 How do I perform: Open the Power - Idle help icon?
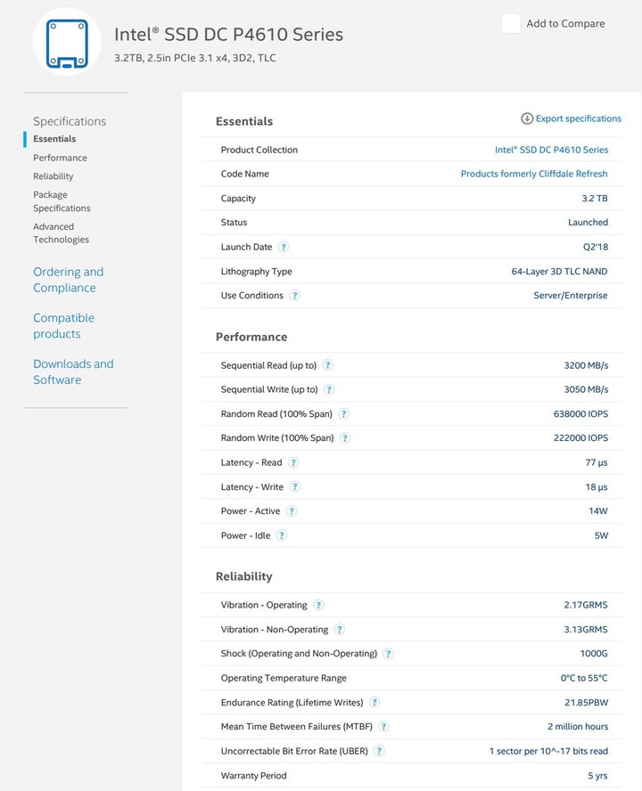point(282,535)
